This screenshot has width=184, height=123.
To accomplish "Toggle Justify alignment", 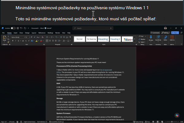I will (x=56, y=41).
